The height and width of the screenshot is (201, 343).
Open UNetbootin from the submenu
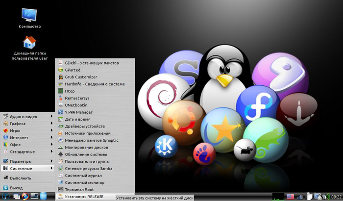[95, 105]
